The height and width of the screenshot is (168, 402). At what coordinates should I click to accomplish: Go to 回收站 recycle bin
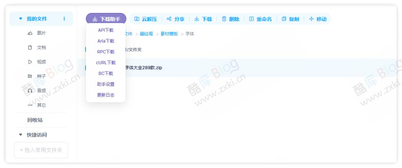pyautogui.click(x=35, y=120)
